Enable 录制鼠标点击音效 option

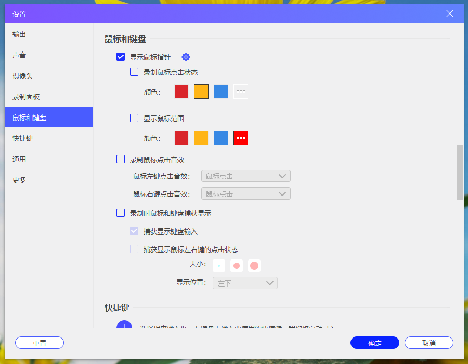click(x=121, y=159)
